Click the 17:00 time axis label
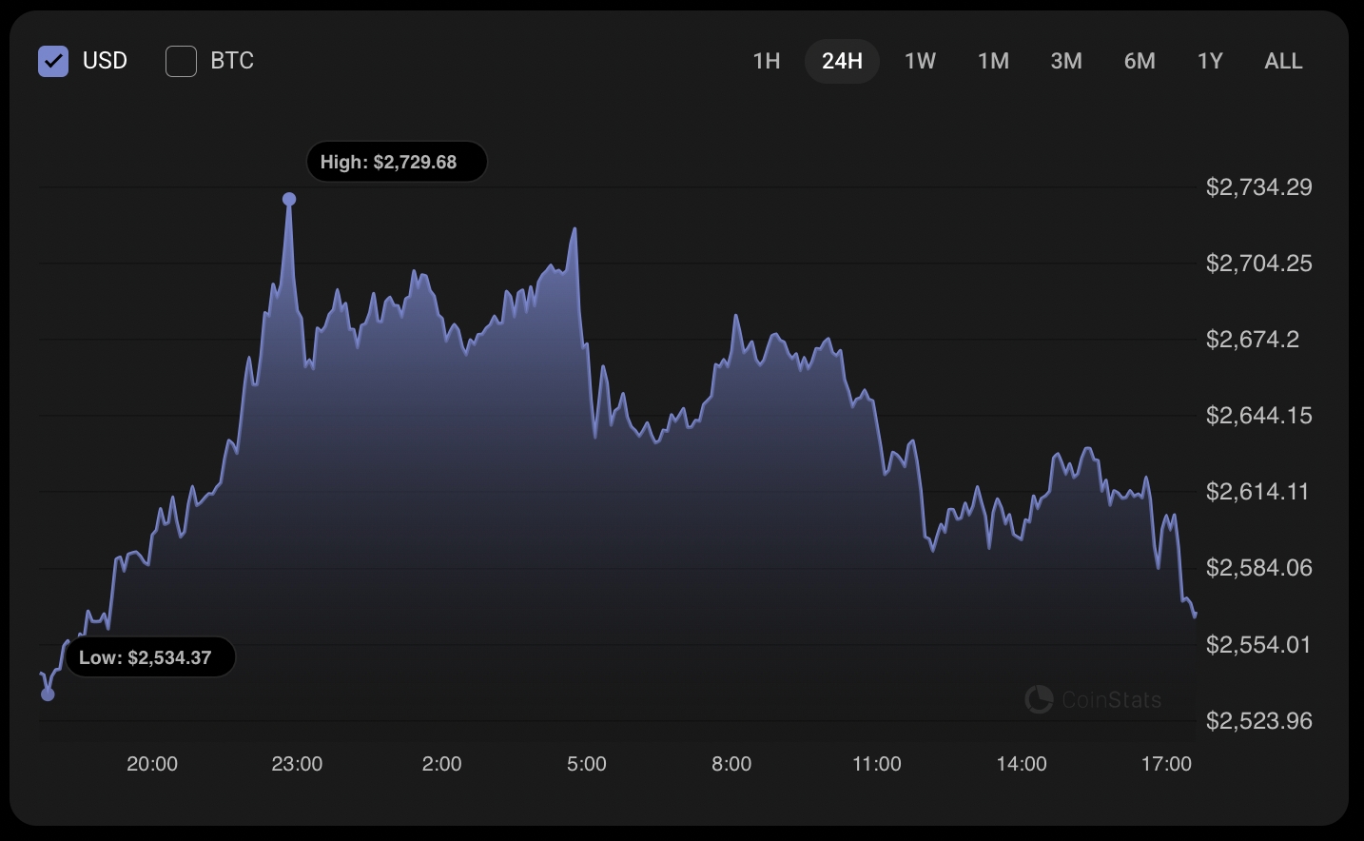 pos(1166,764)
